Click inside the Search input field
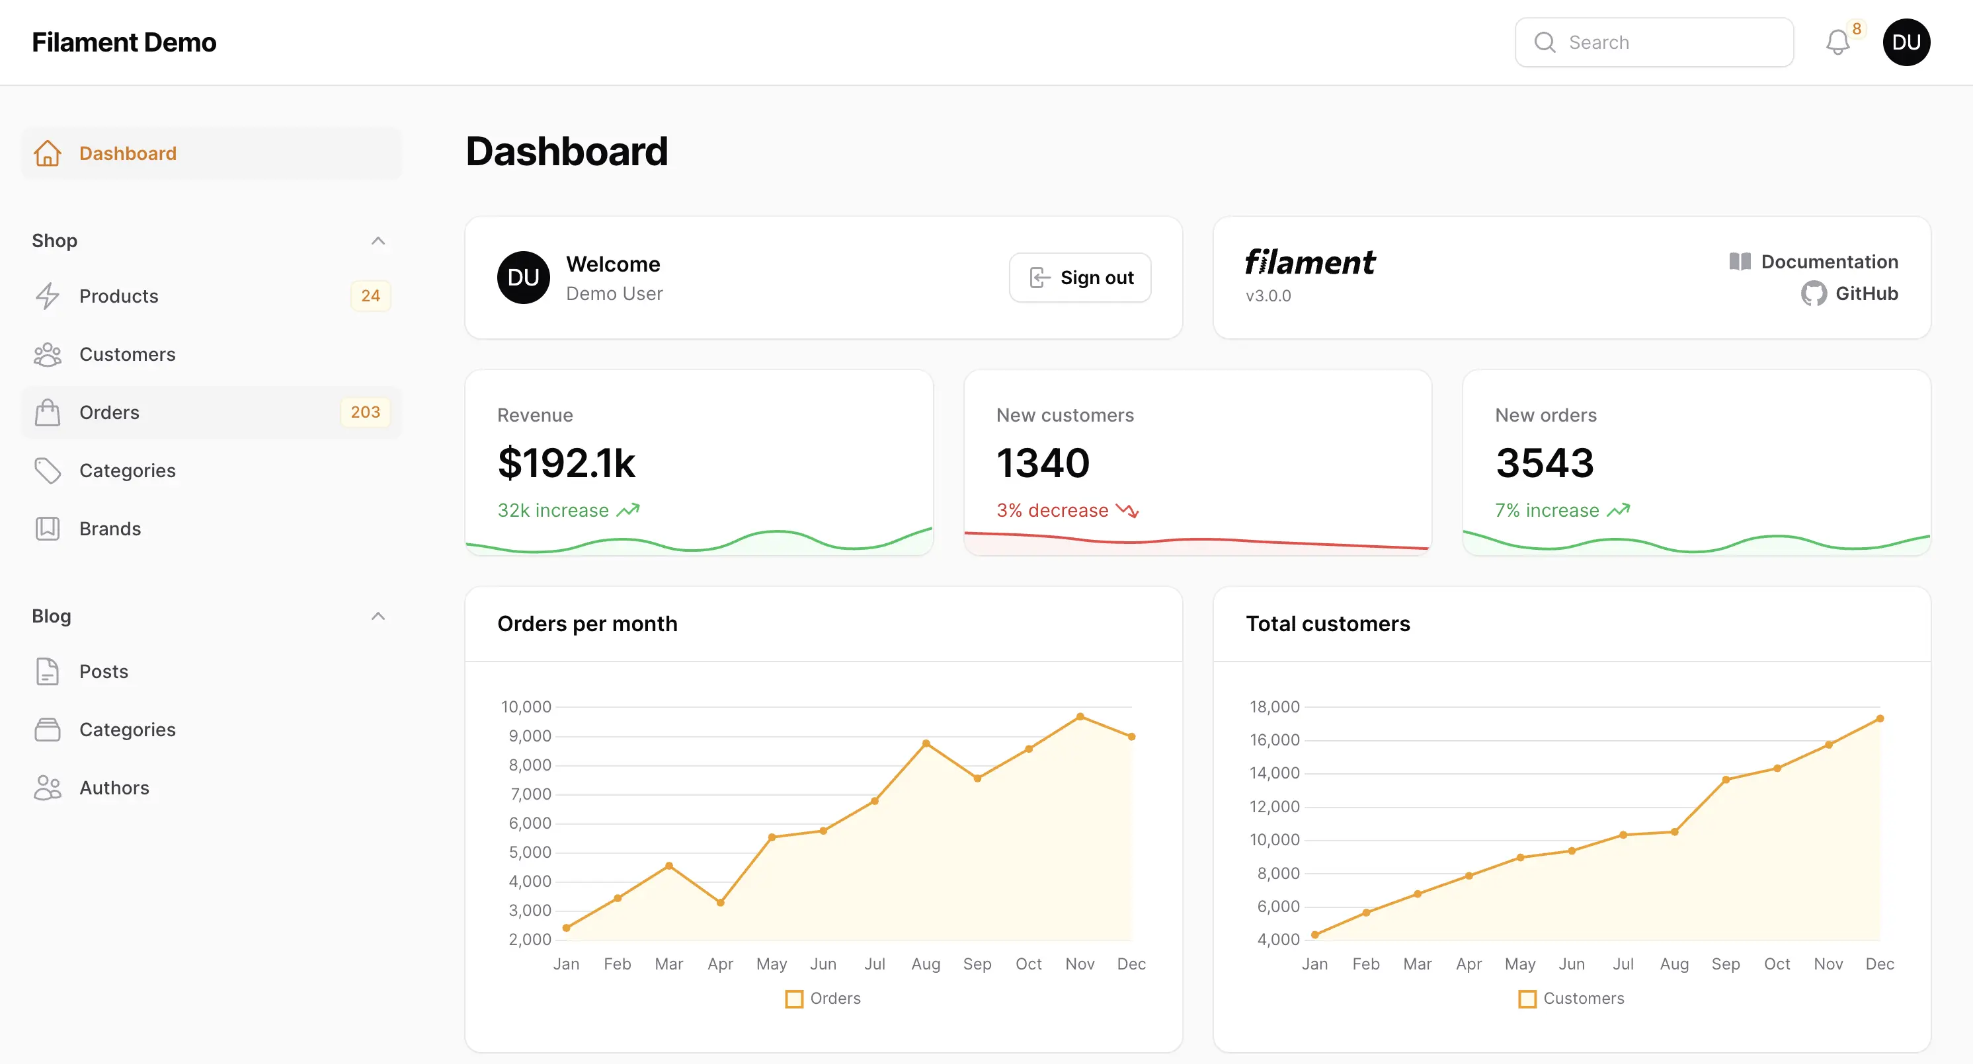The height and width of the screenshot is (1064, 1973). point(1654,42)
